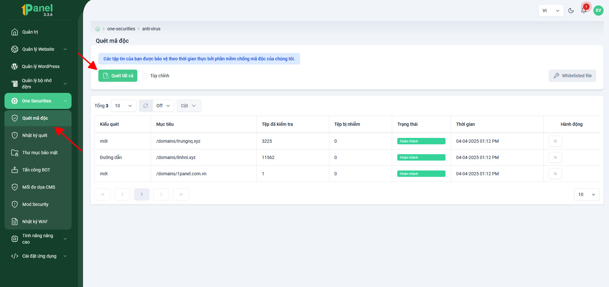Click the One Securities gear icon
This screenshot has width=609, height=287.
[x=15, y=101]
